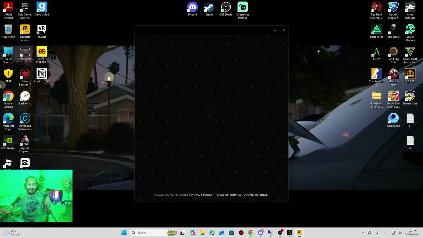Open the weather widget on taskbar
Viewport: 423px width, 238px height.
12,233
